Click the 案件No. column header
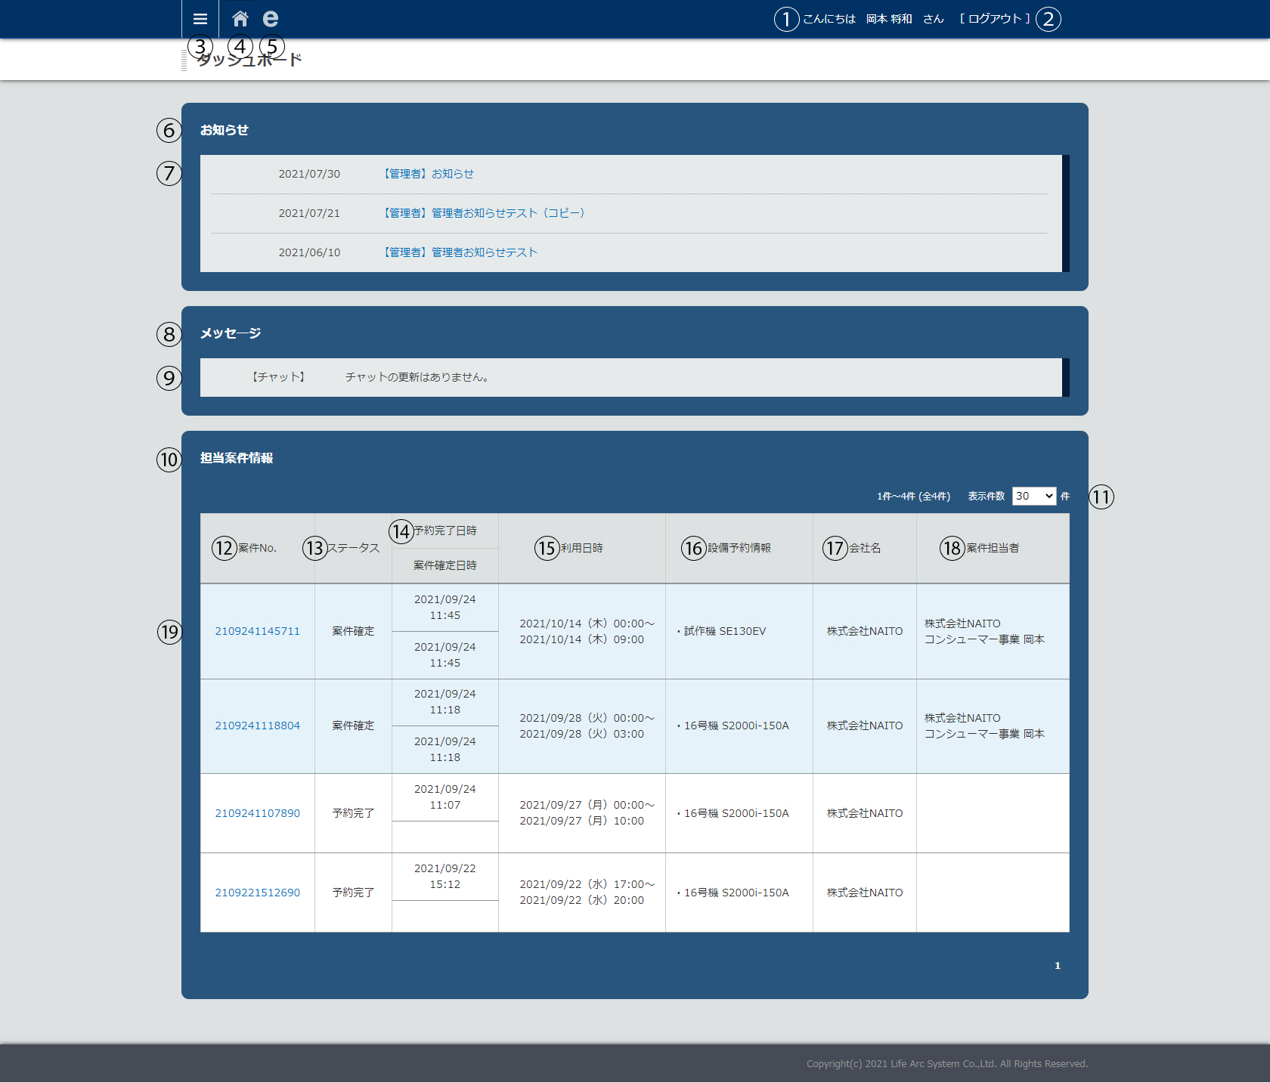This screenshot has width=1270, height=1083. point(257,548)
